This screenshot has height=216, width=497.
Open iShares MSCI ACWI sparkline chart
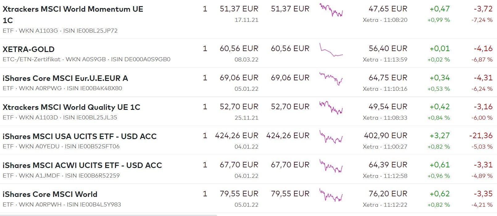[x=331, y=166]
